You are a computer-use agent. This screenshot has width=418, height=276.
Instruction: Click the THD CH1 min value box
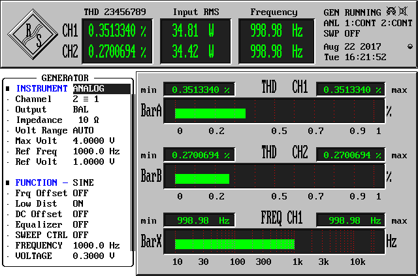[199, 90]
